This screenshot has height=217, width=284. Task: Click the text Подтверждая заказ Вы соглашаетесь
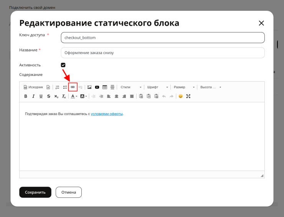coord(56,114)
